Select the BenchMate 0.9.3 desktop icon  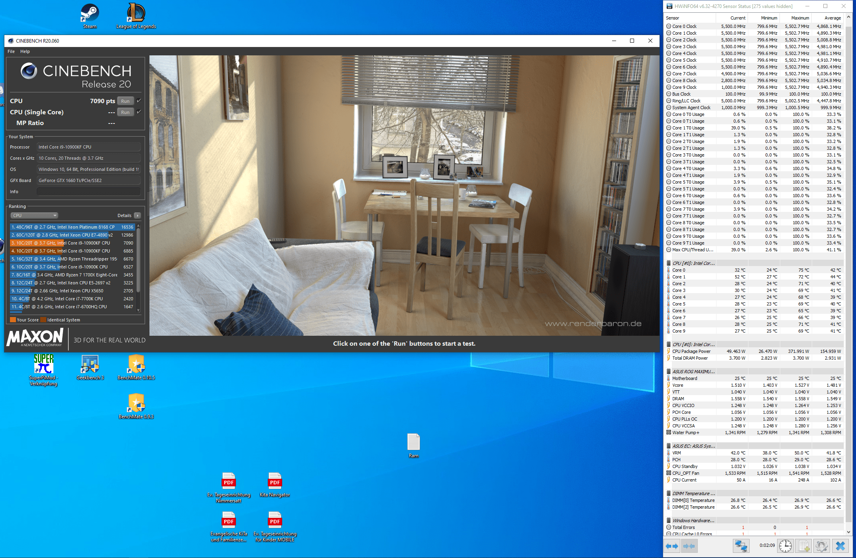[x=136, y=406]
